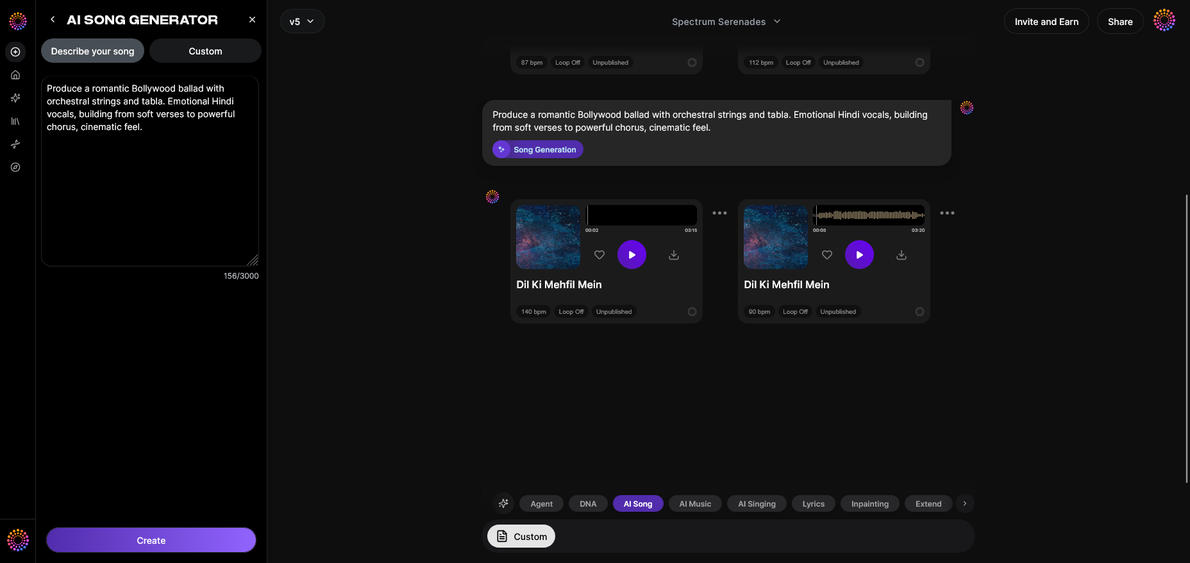1190x563 pixels.
Task: Open more options for 140 bpm song
Action: [719, 213]
